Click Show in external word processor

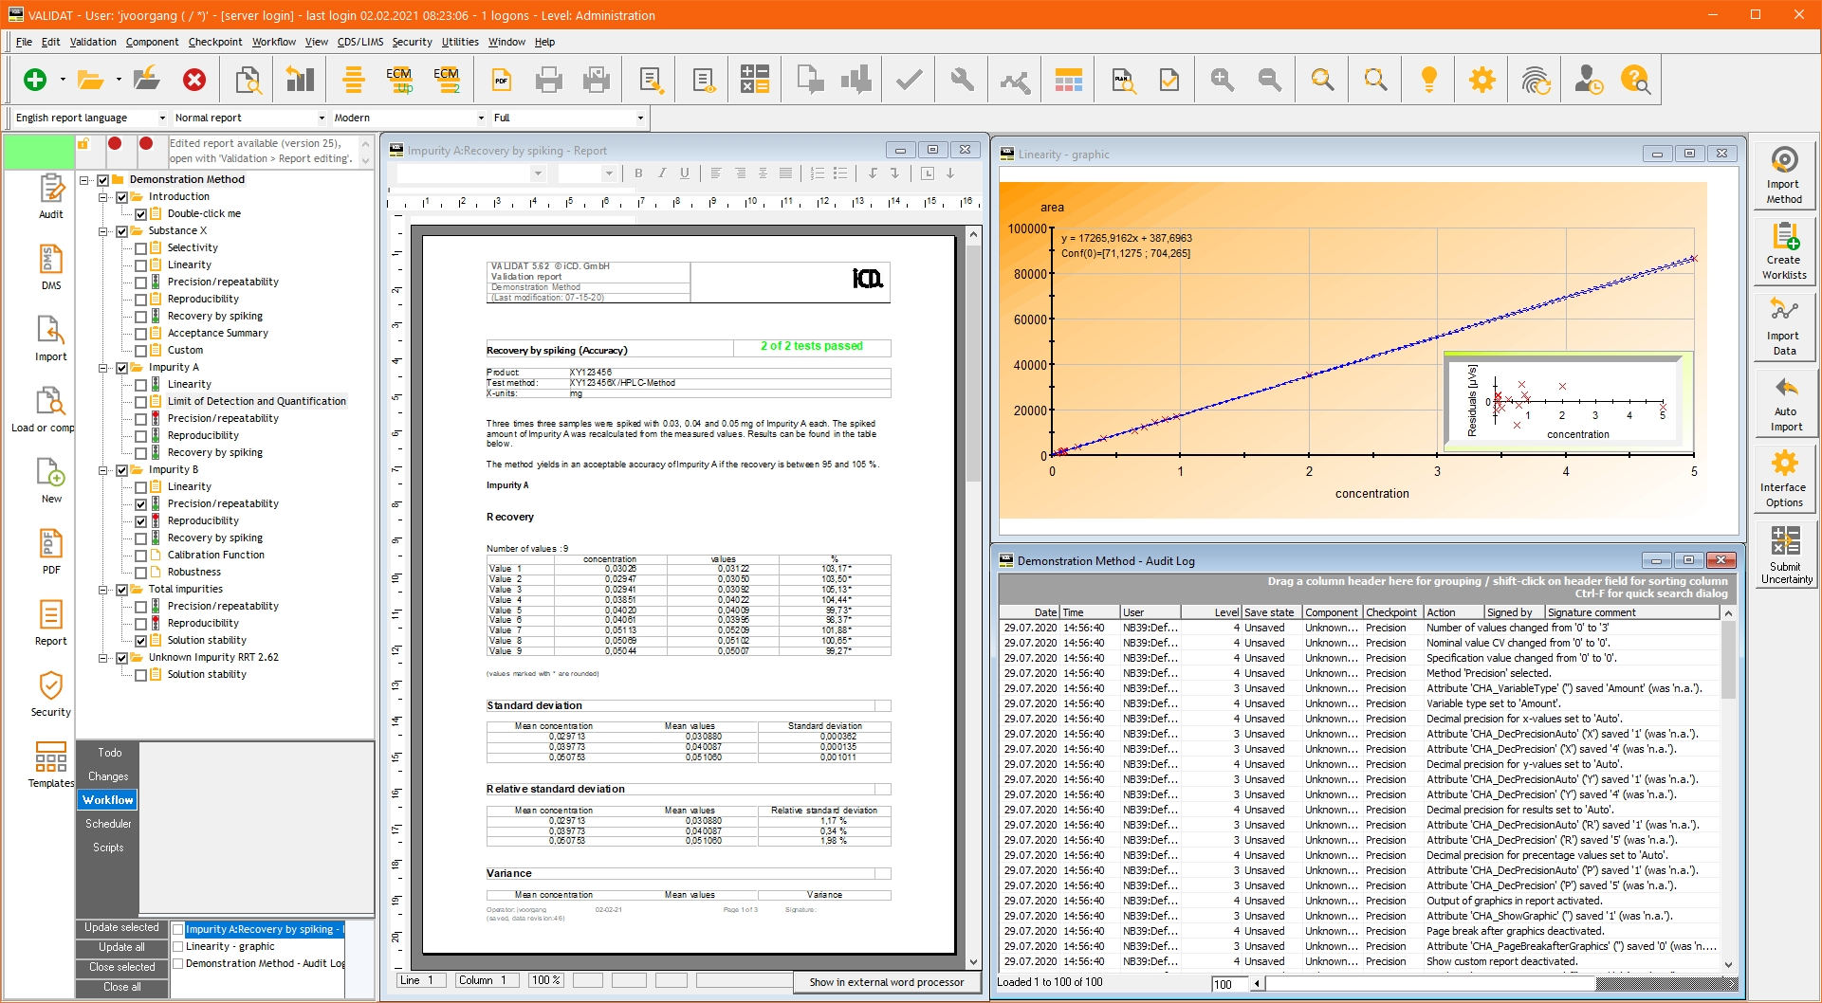pos(886,982)
